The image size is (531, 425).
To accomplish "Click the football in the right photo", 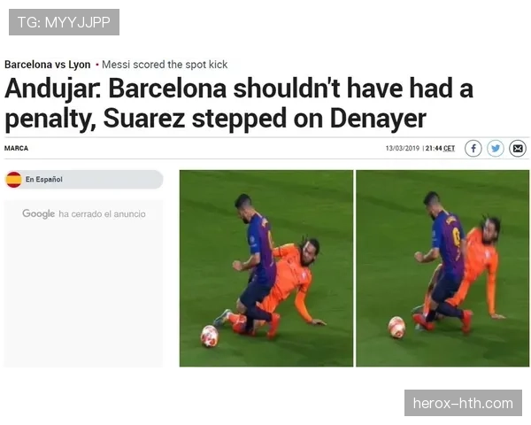I will coord(396,327).
